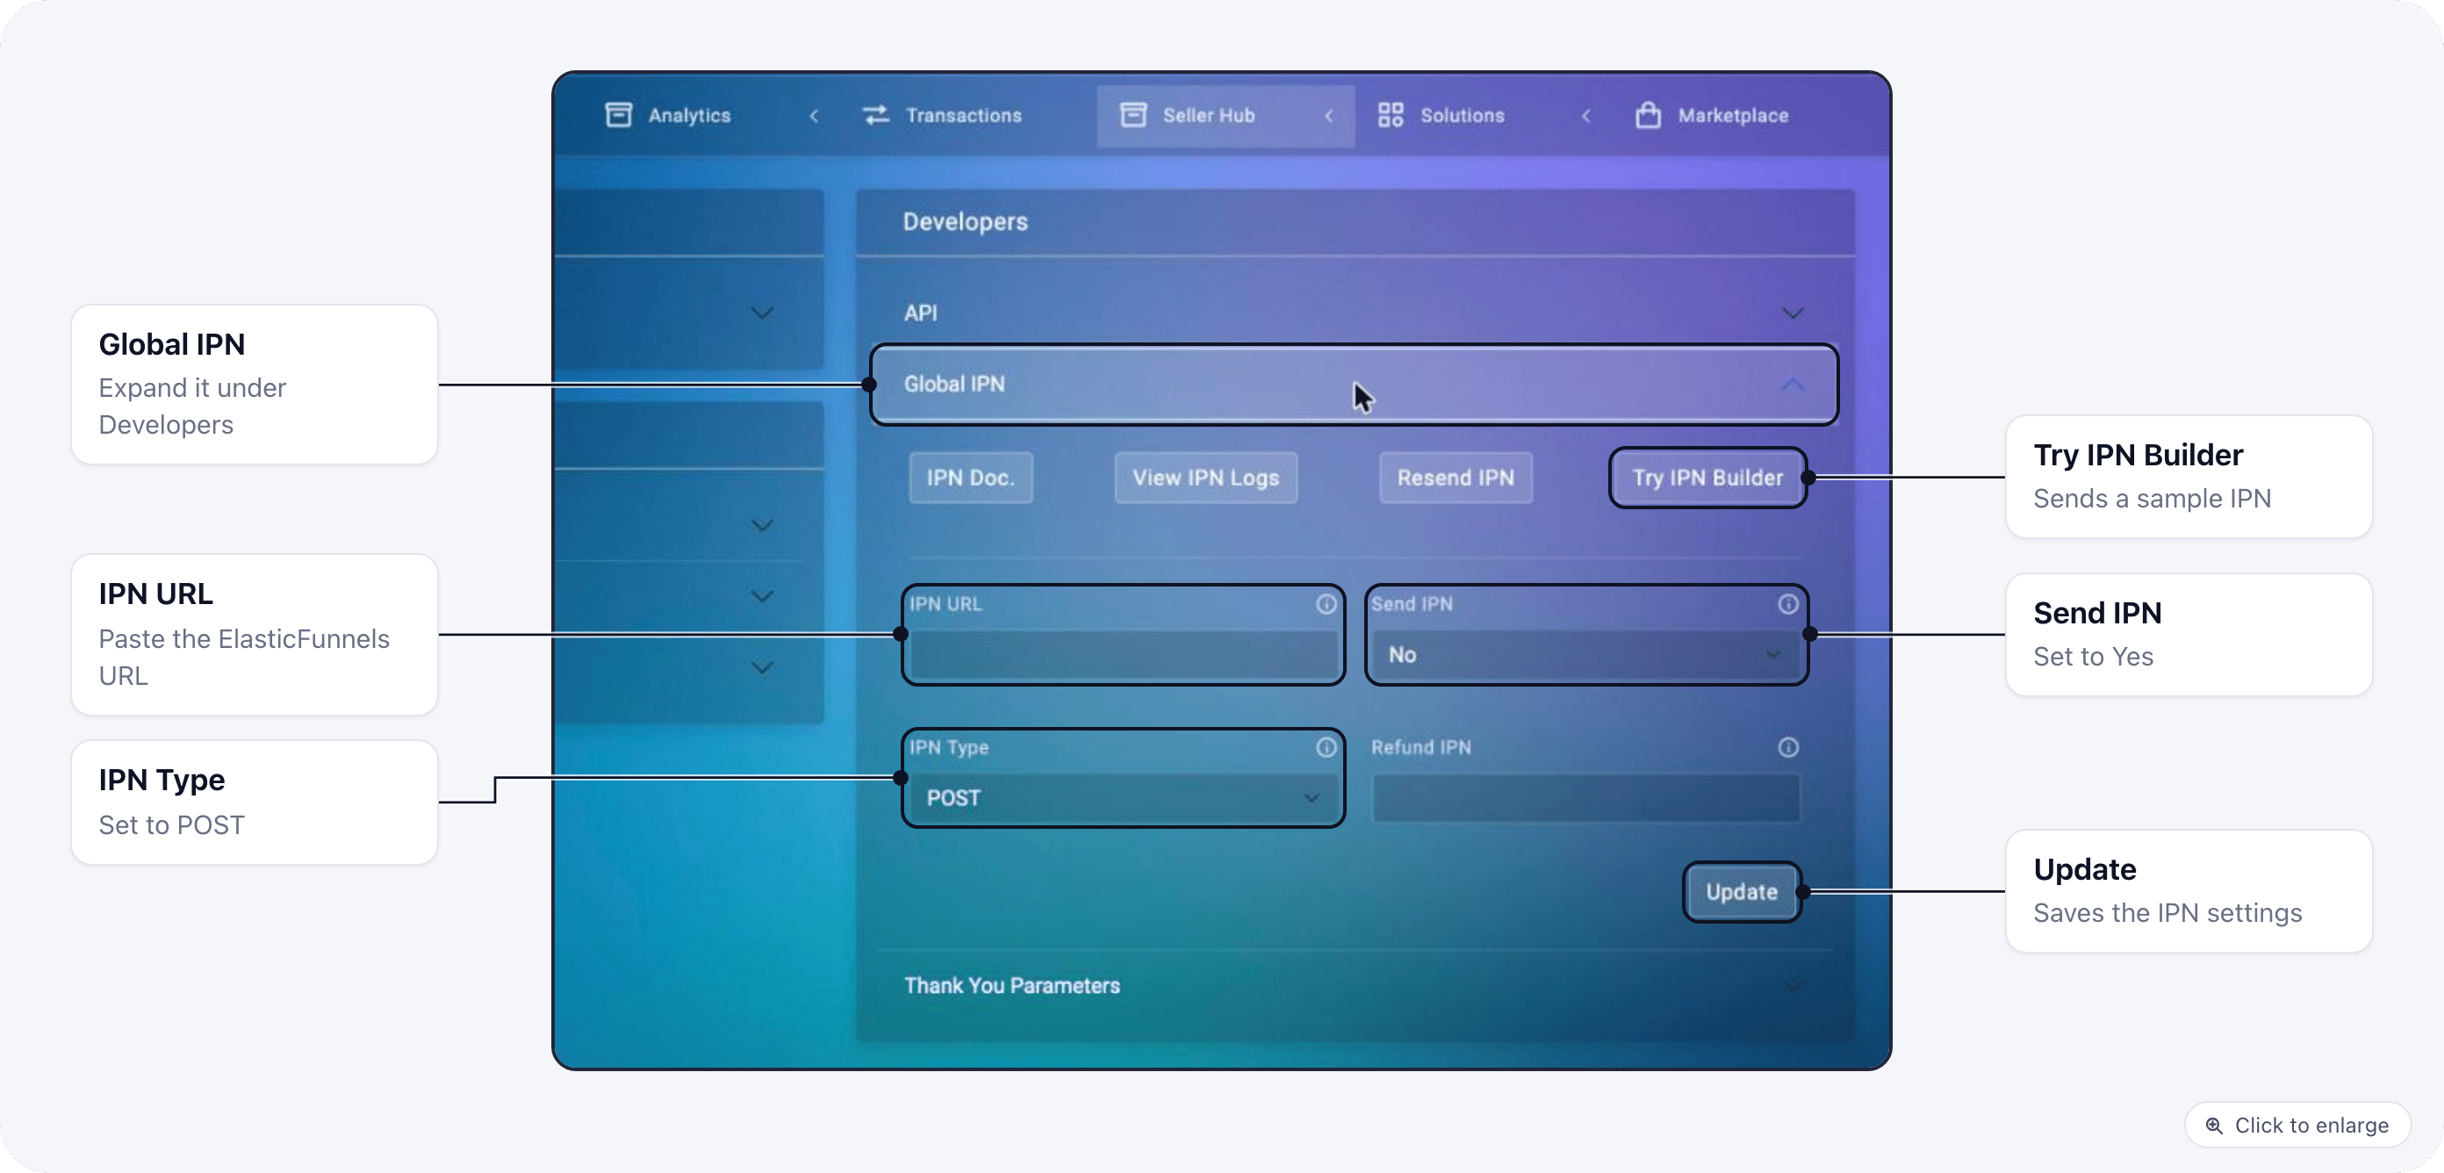Click the Click to enlarge button

pos(2297,1125)
